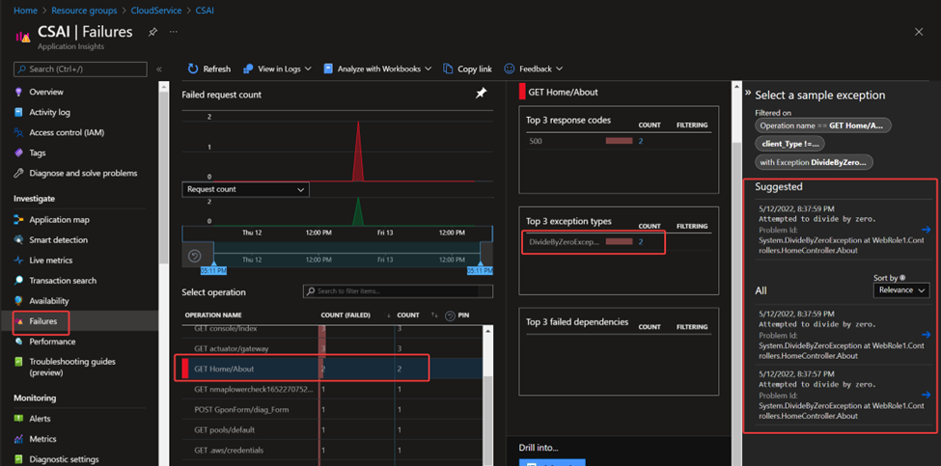This screenshot has width=941, height=466.
Task: Click the PIN column help icon
Action: (x=450, y=315)
